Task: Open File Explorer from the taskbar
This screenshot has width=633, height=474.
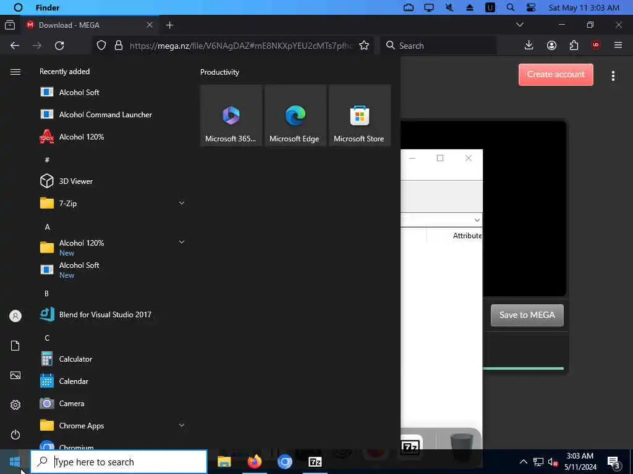Action: (224, 462)
